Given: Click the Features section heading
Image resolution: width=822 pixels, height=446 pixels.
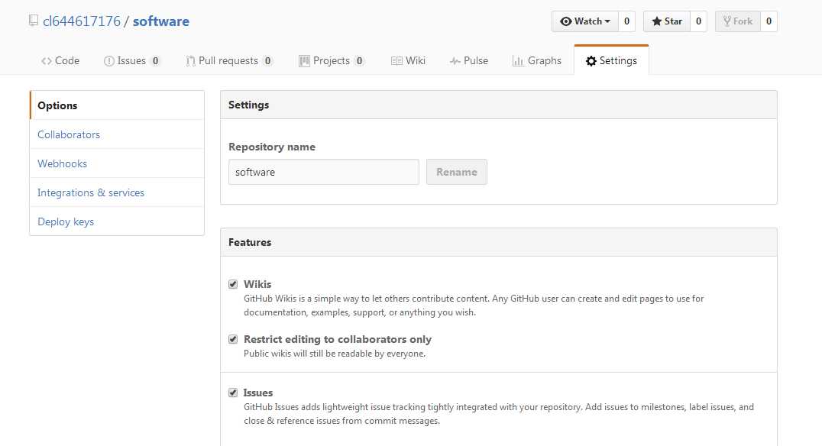Looking at the screenshot, I should coord(250,243).
